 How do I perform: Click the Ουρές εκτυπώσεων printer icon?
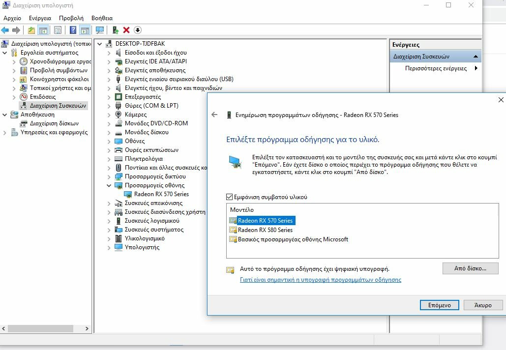(x=119, y=150)
